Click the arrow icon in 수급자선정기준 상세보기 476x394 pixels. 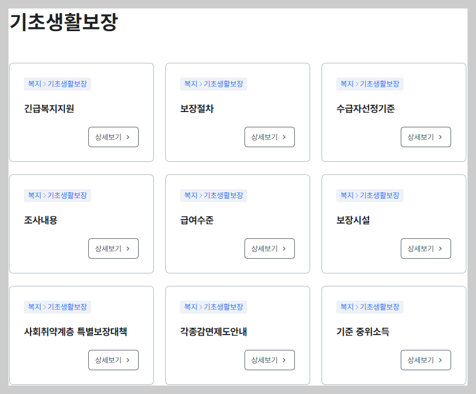[441, 137]
